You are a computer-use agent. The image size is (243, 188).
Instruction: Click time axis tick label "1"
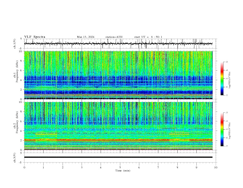(x=43, y=167)
